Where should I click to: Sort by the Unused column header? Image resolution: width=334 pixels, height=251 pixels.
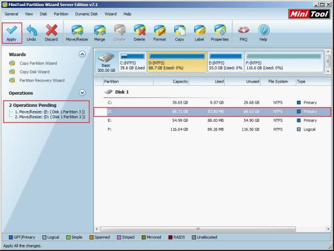pyautogui.click(x=242, y=81)
